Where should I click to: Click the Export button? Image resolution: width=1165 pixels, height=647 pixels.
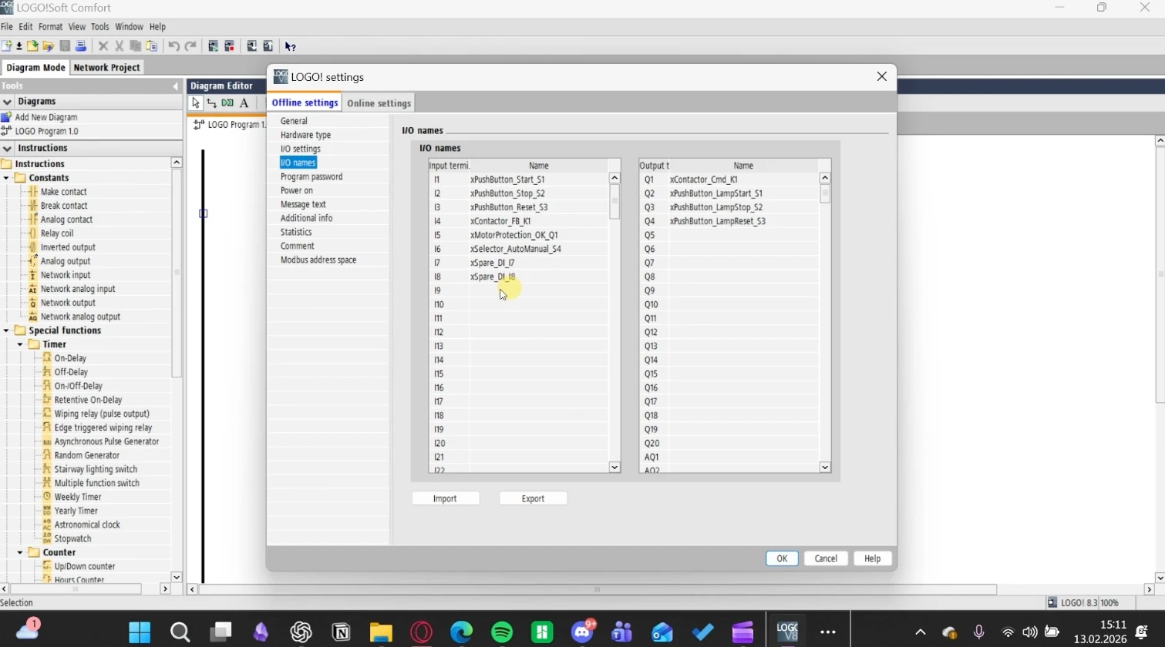[x=533, y=498]
